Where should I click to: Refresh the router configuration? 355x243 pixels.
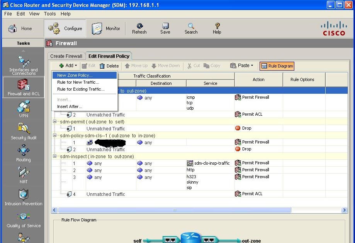tap(139, 29)
